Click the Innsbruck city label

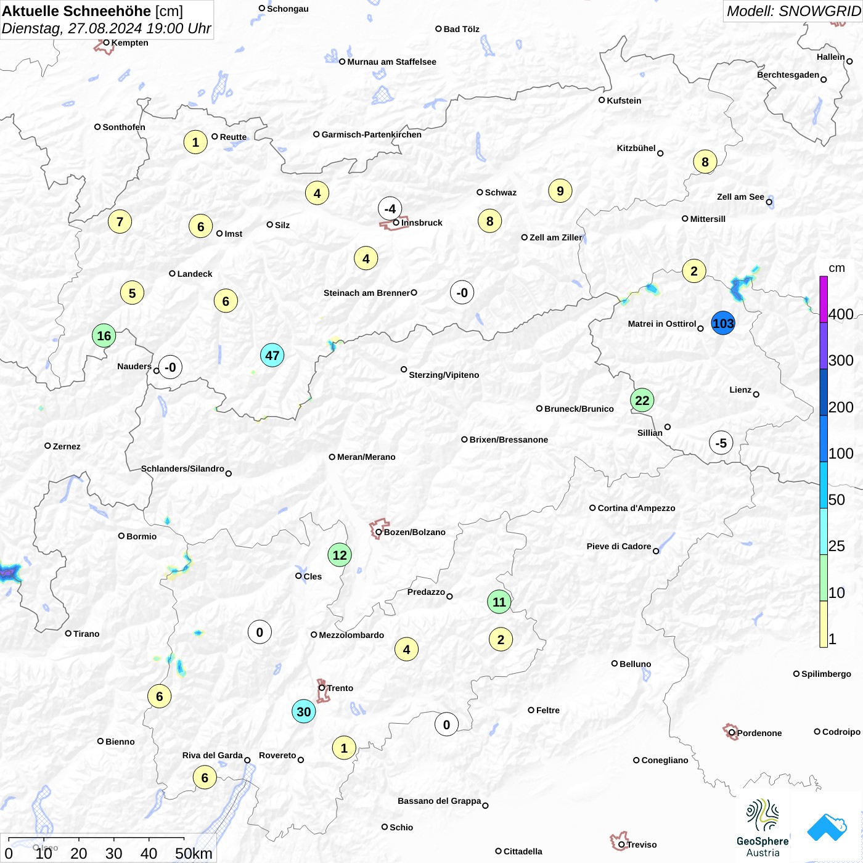[x=422, y=223]
